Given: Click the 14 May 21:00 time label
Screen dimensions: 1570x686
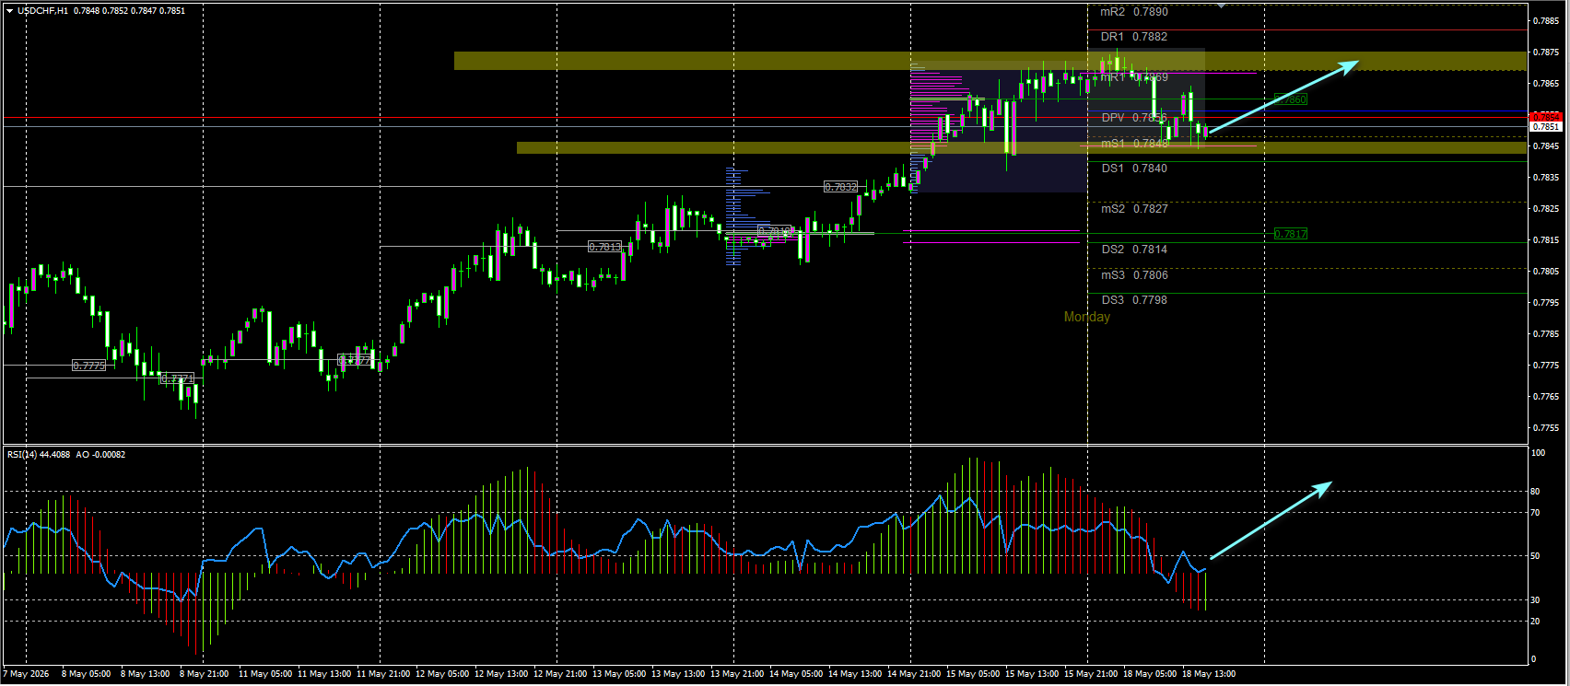Looking at the screenshot, I should (914, 674).
